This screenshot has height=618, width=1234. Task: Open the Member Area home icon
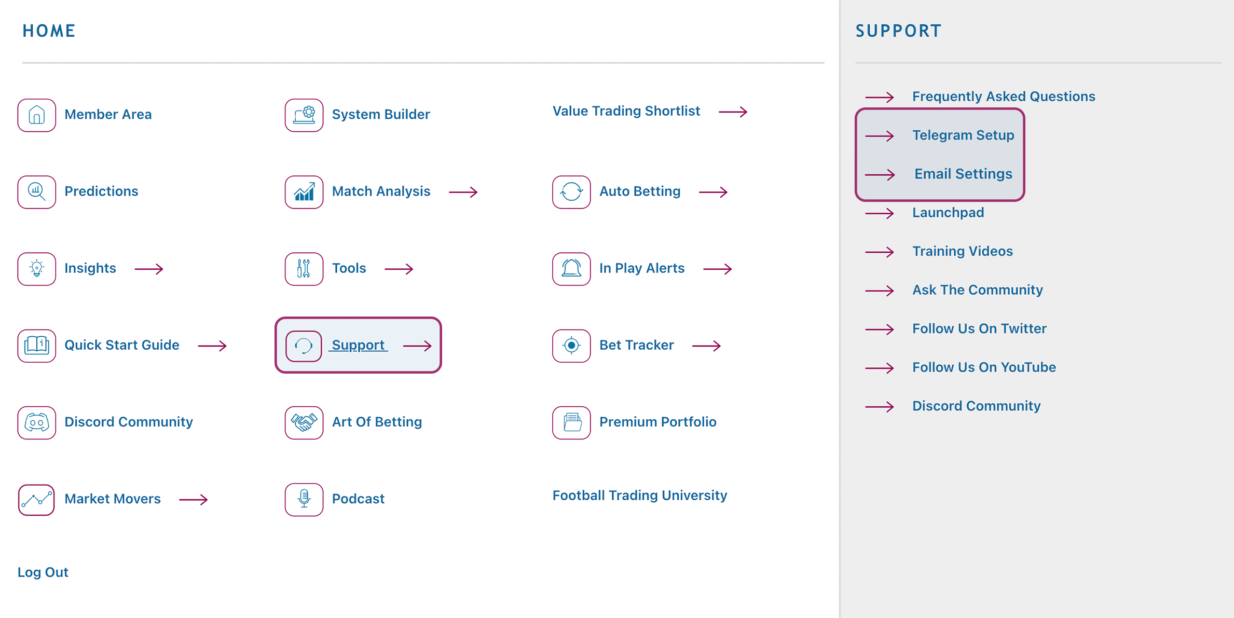36,115
